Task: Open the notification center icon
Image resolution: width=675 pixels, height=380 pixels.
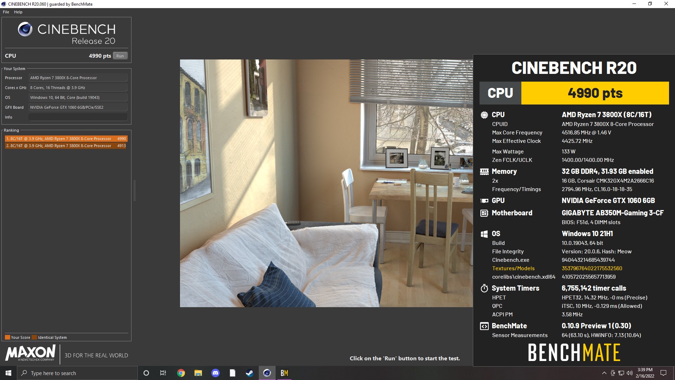Action: 663,373
